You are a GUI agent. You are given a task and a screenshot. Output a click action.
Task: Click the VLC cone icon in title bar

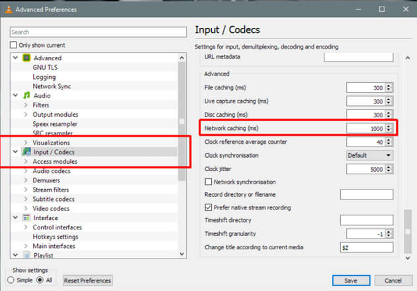point(7,9)
